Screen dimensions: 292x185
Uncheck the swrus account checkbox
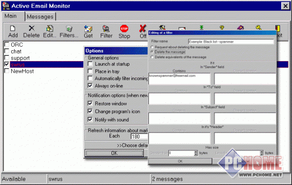(x=7, y=64)
